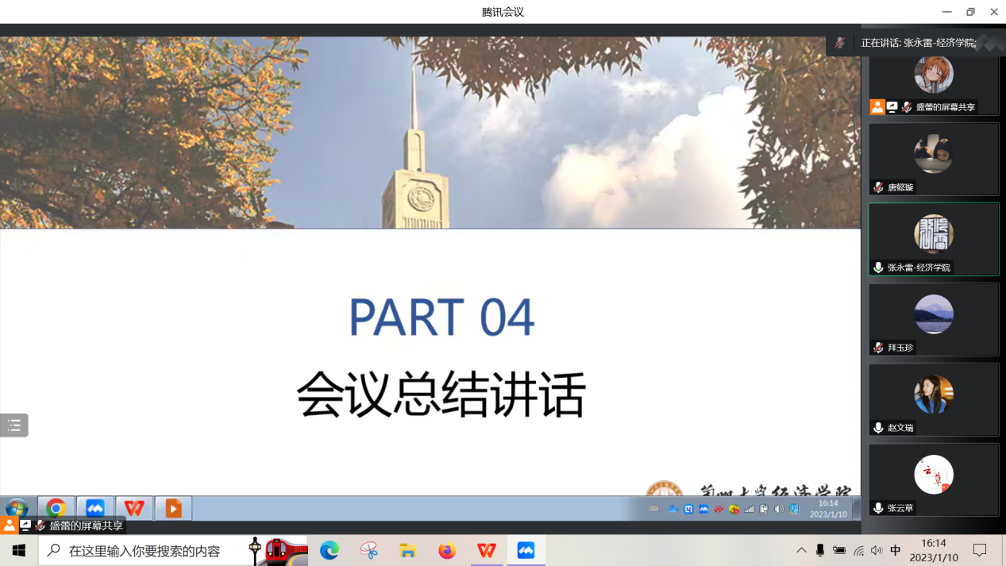This screenshot has height=566, width=1006.
Task: Open the Windows Start menu
Action: click(19, 550)
